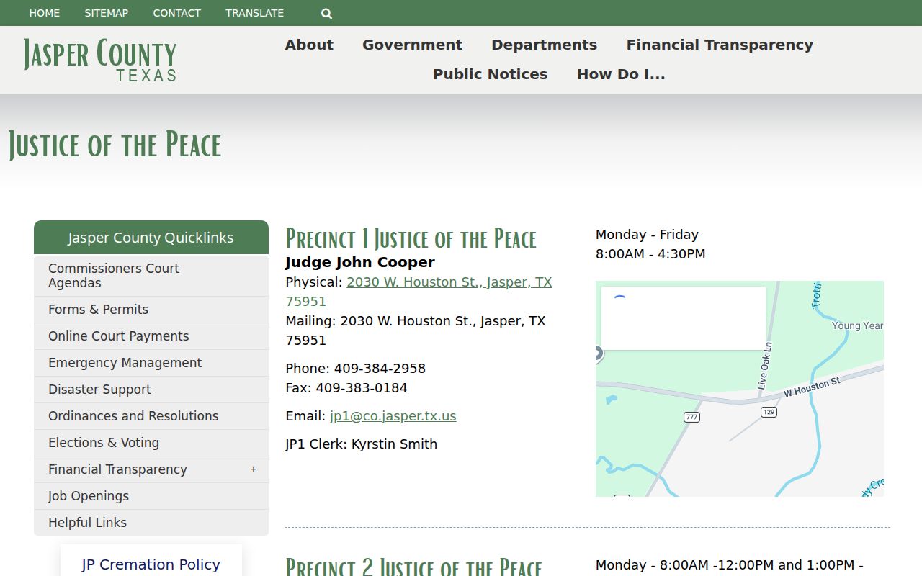The image size is (922, 576).
Task: Open Financial Transparency in main navigation
Action: coord(720,45)
